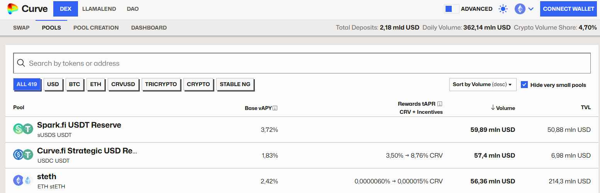Click the ETH stETH token pair icon
Viewport: 600px width, 193px height.
(x=24, y=180)
